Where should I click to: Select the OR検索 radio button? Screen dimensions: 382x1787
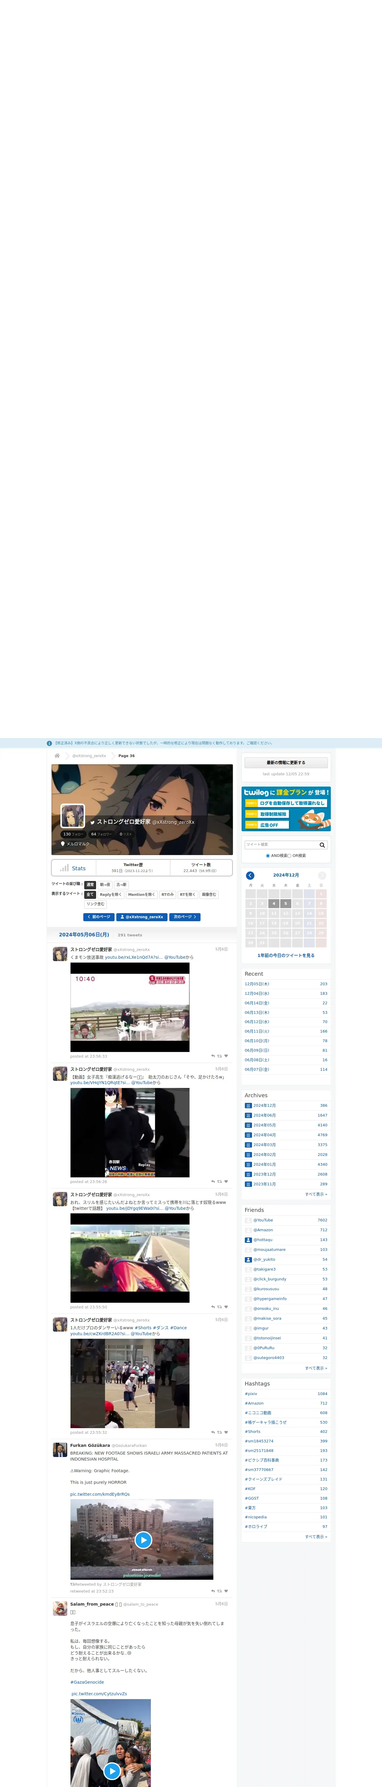click(x=289, y=855)
